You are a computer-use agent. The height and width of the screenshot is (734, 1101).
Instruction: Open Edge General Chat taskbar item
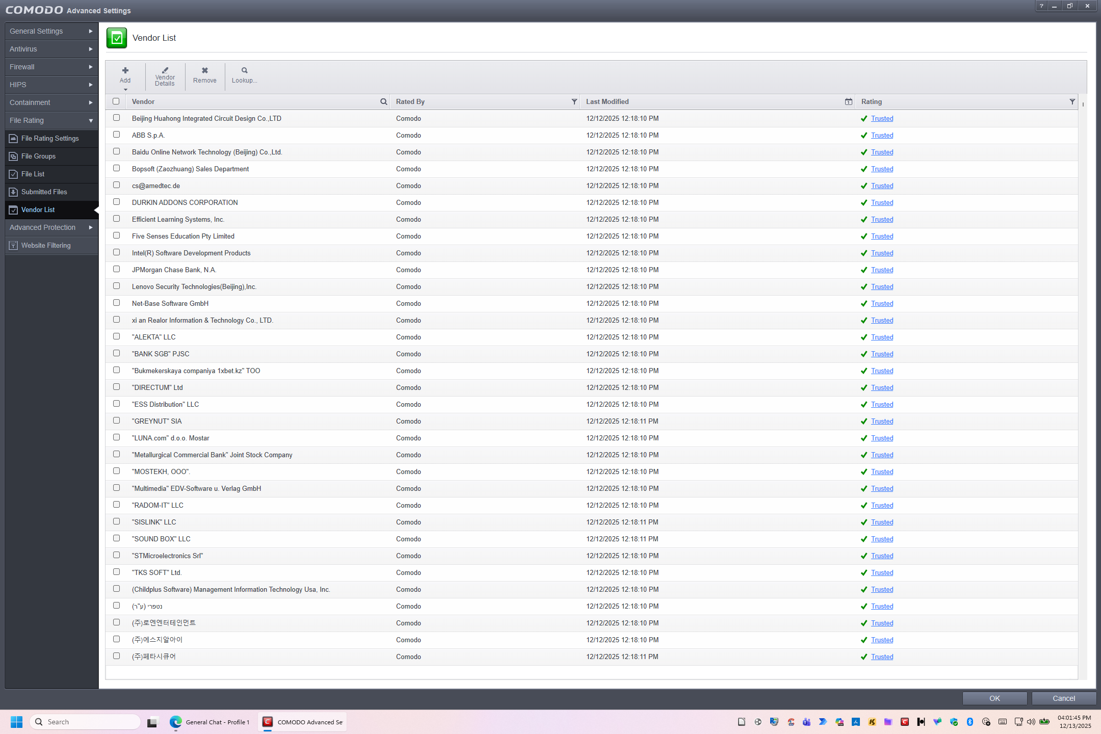(x=210, y=722)
